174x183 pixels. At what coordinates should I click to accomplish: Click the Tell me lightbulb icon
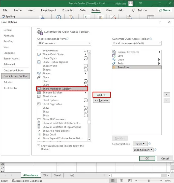point(133,10)
